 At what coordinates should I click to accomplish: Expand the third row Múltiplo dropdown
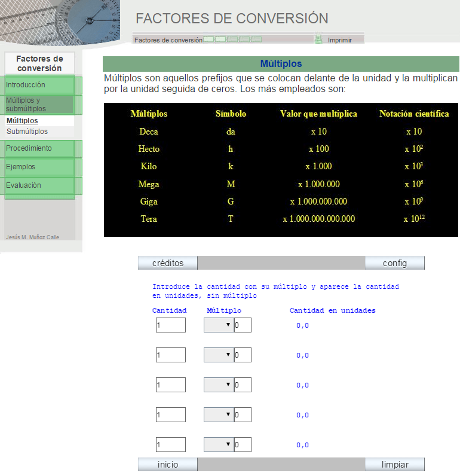coord(218,385)
